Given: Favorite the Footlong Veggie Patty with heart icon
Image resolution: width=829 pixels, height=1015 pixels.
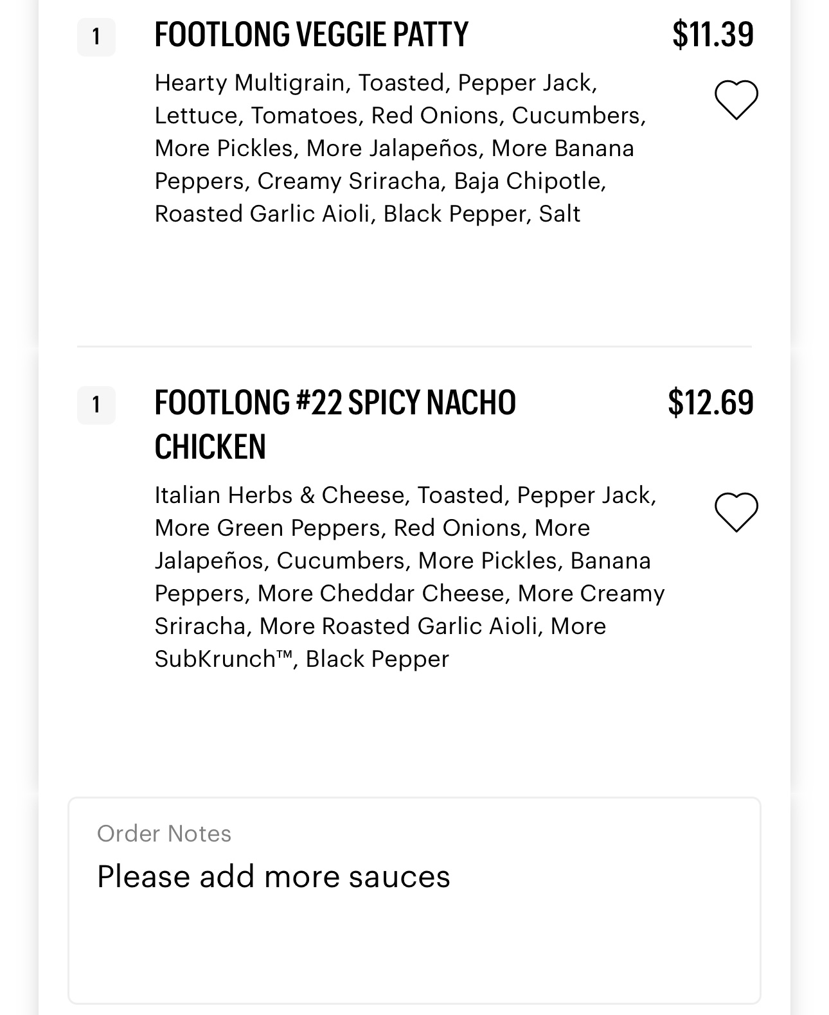Looking at the screenshot, I should [x=736, y=100].
